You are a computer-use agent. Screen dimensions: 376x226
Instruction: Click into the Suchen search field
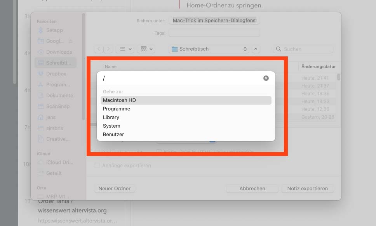click(x=307, y=49)
